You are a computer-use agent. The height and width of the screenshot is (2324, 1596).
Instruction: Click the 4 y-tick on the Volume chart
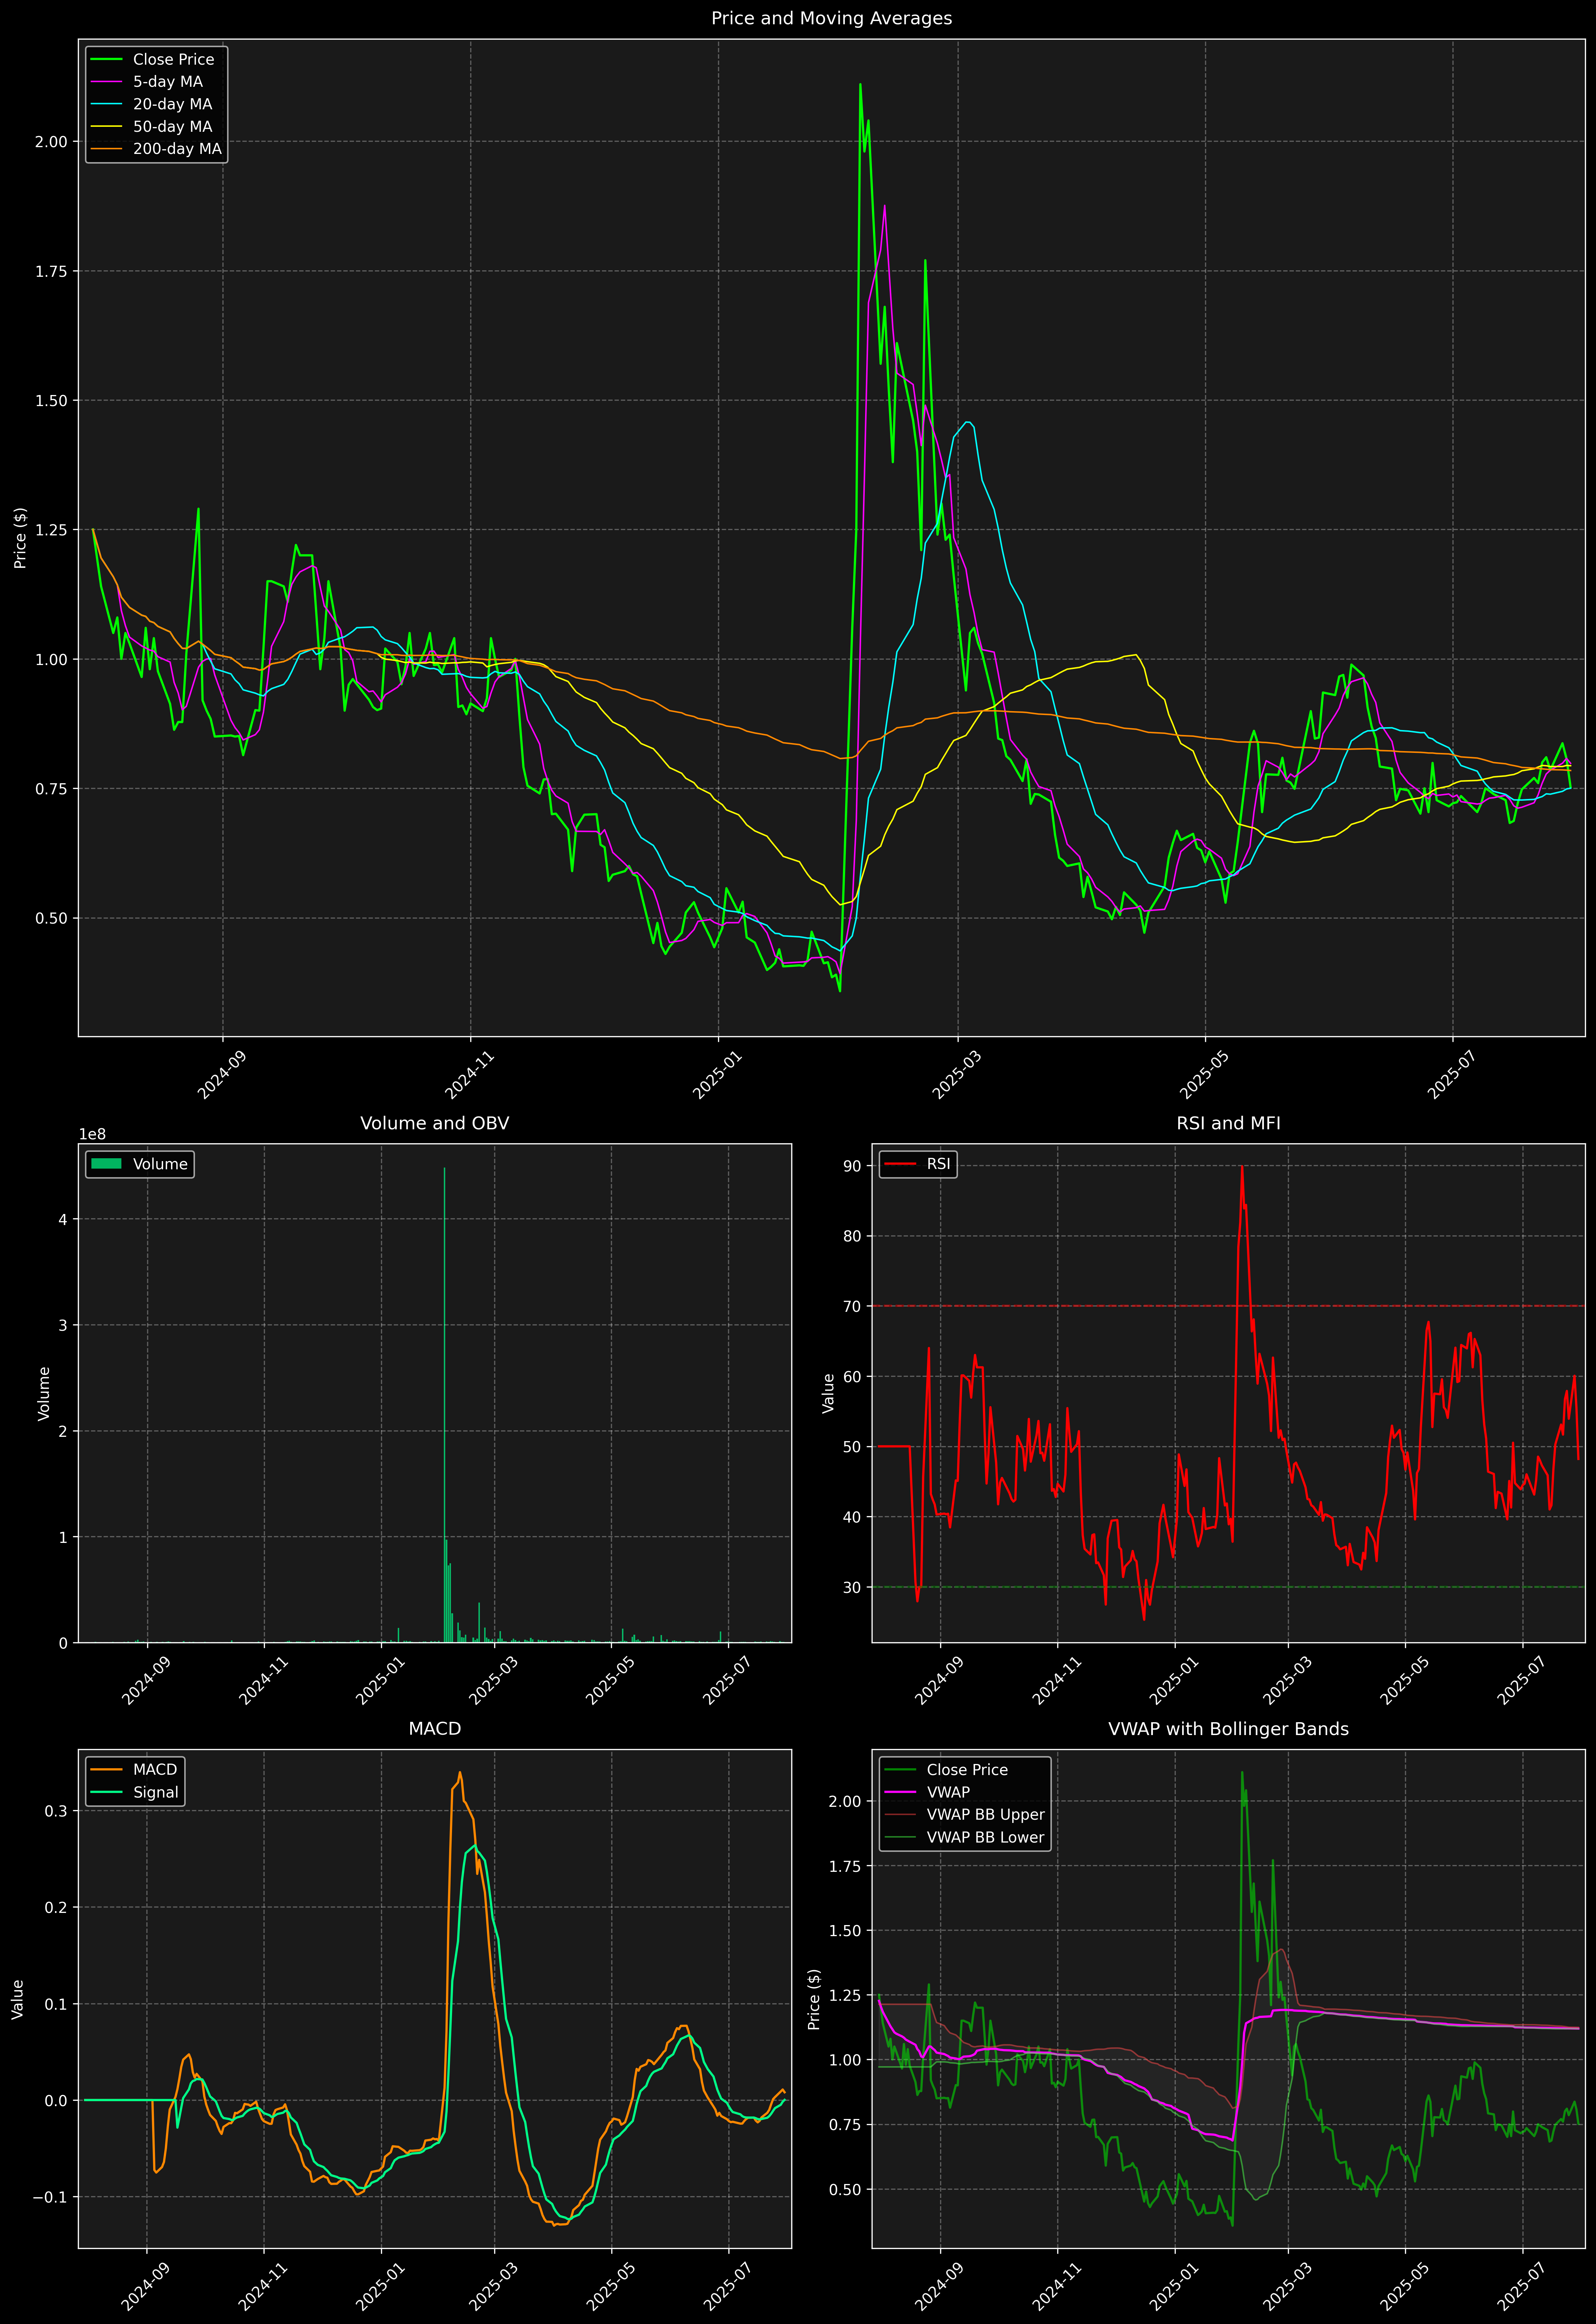coord(62,1219)
